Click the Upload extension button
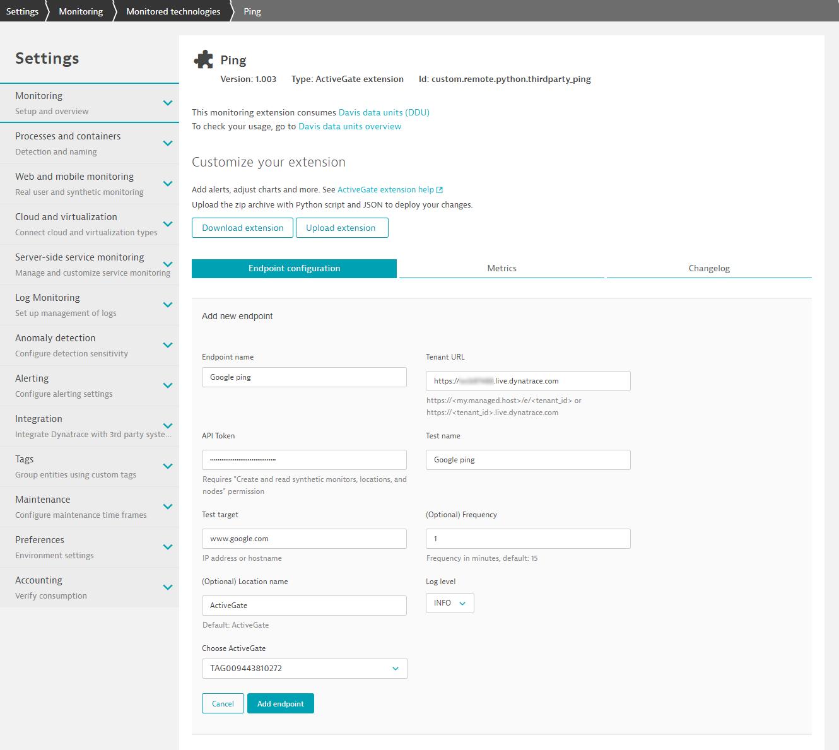 [x=342, y=228]
